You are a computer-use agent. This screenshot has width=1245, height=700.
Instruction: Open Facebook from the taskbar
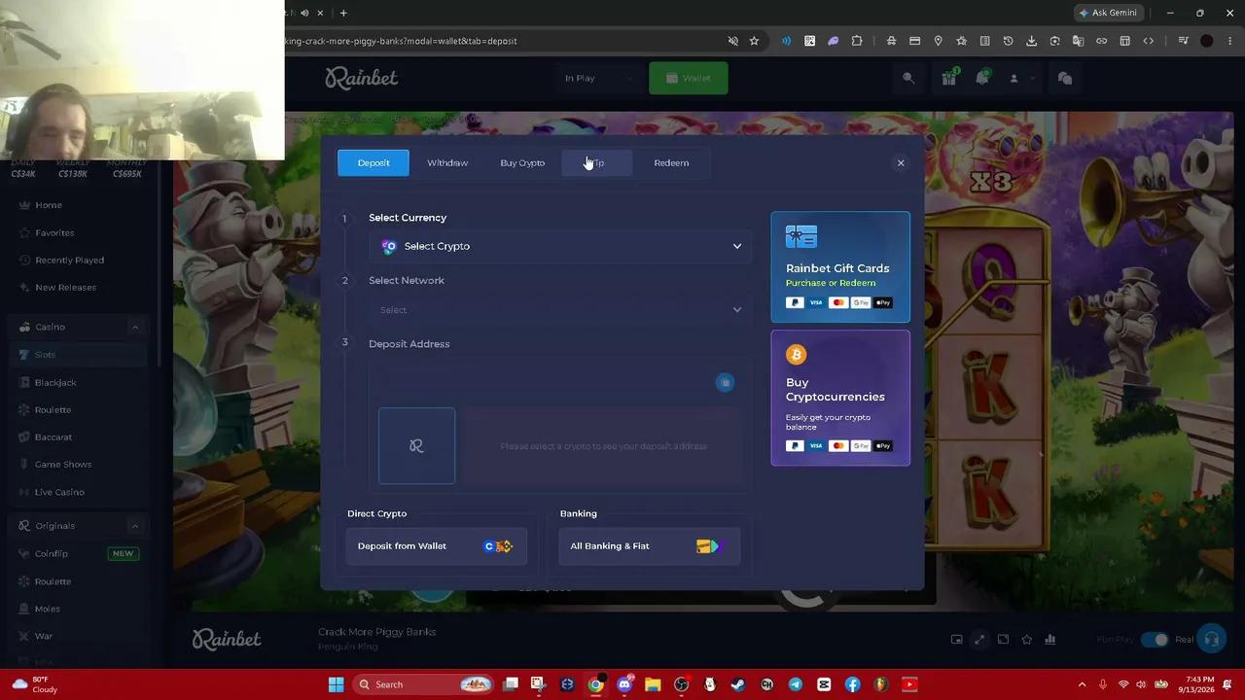click(x=853, y=684)
